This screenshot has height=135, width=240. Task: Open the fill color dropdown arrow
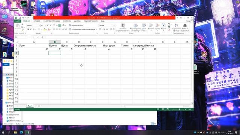coord(46,29)
